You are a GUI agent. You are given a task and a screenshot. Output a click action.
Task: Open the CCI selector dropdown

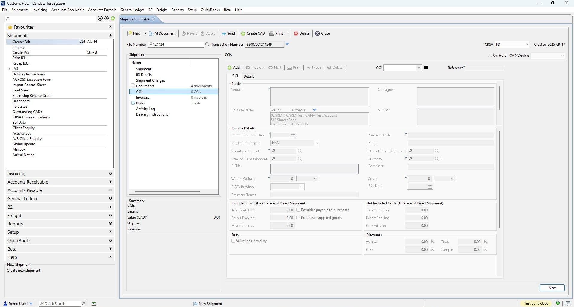(x=419, y=68)
